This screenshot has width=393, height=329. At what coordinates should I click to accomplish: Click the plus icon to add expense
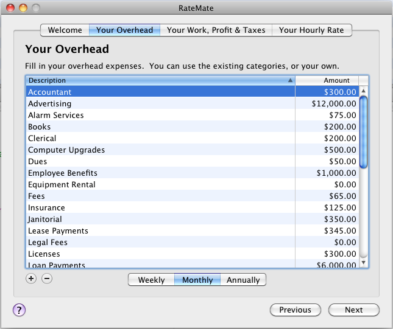[x=32, y=279]
